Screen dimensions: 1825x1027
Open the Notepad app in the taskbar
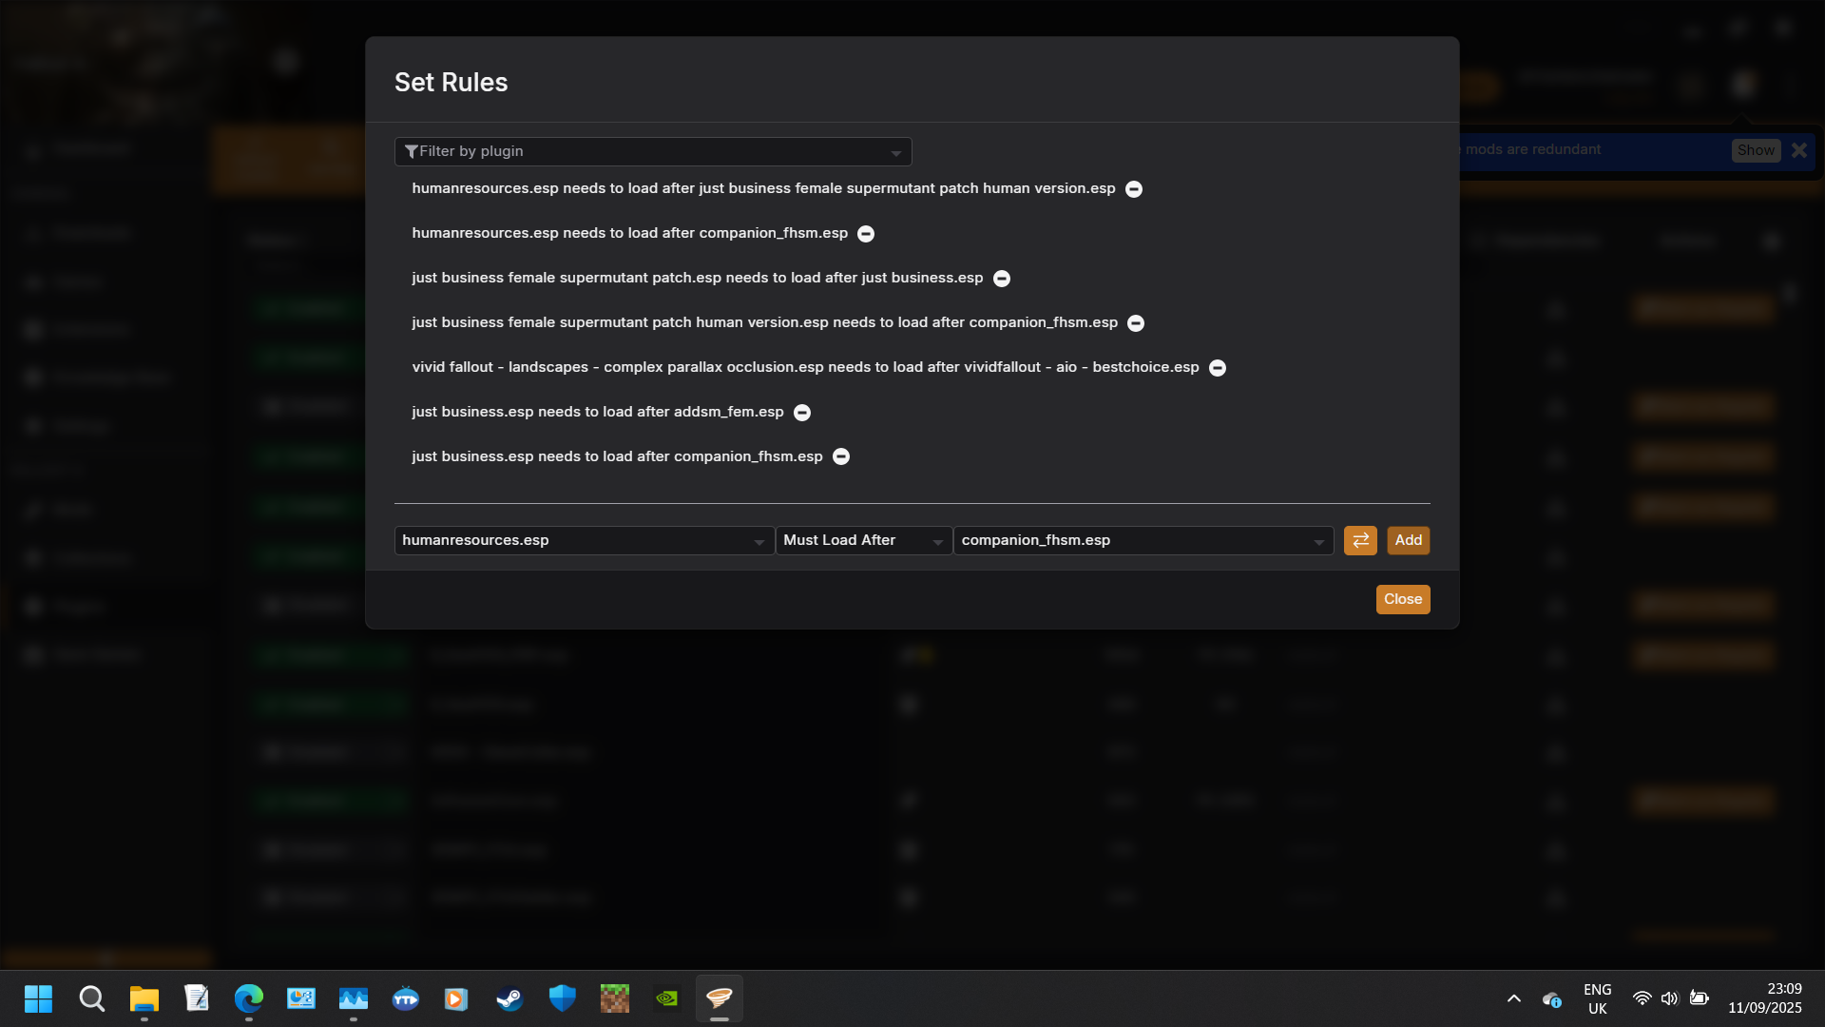point(197,998)
